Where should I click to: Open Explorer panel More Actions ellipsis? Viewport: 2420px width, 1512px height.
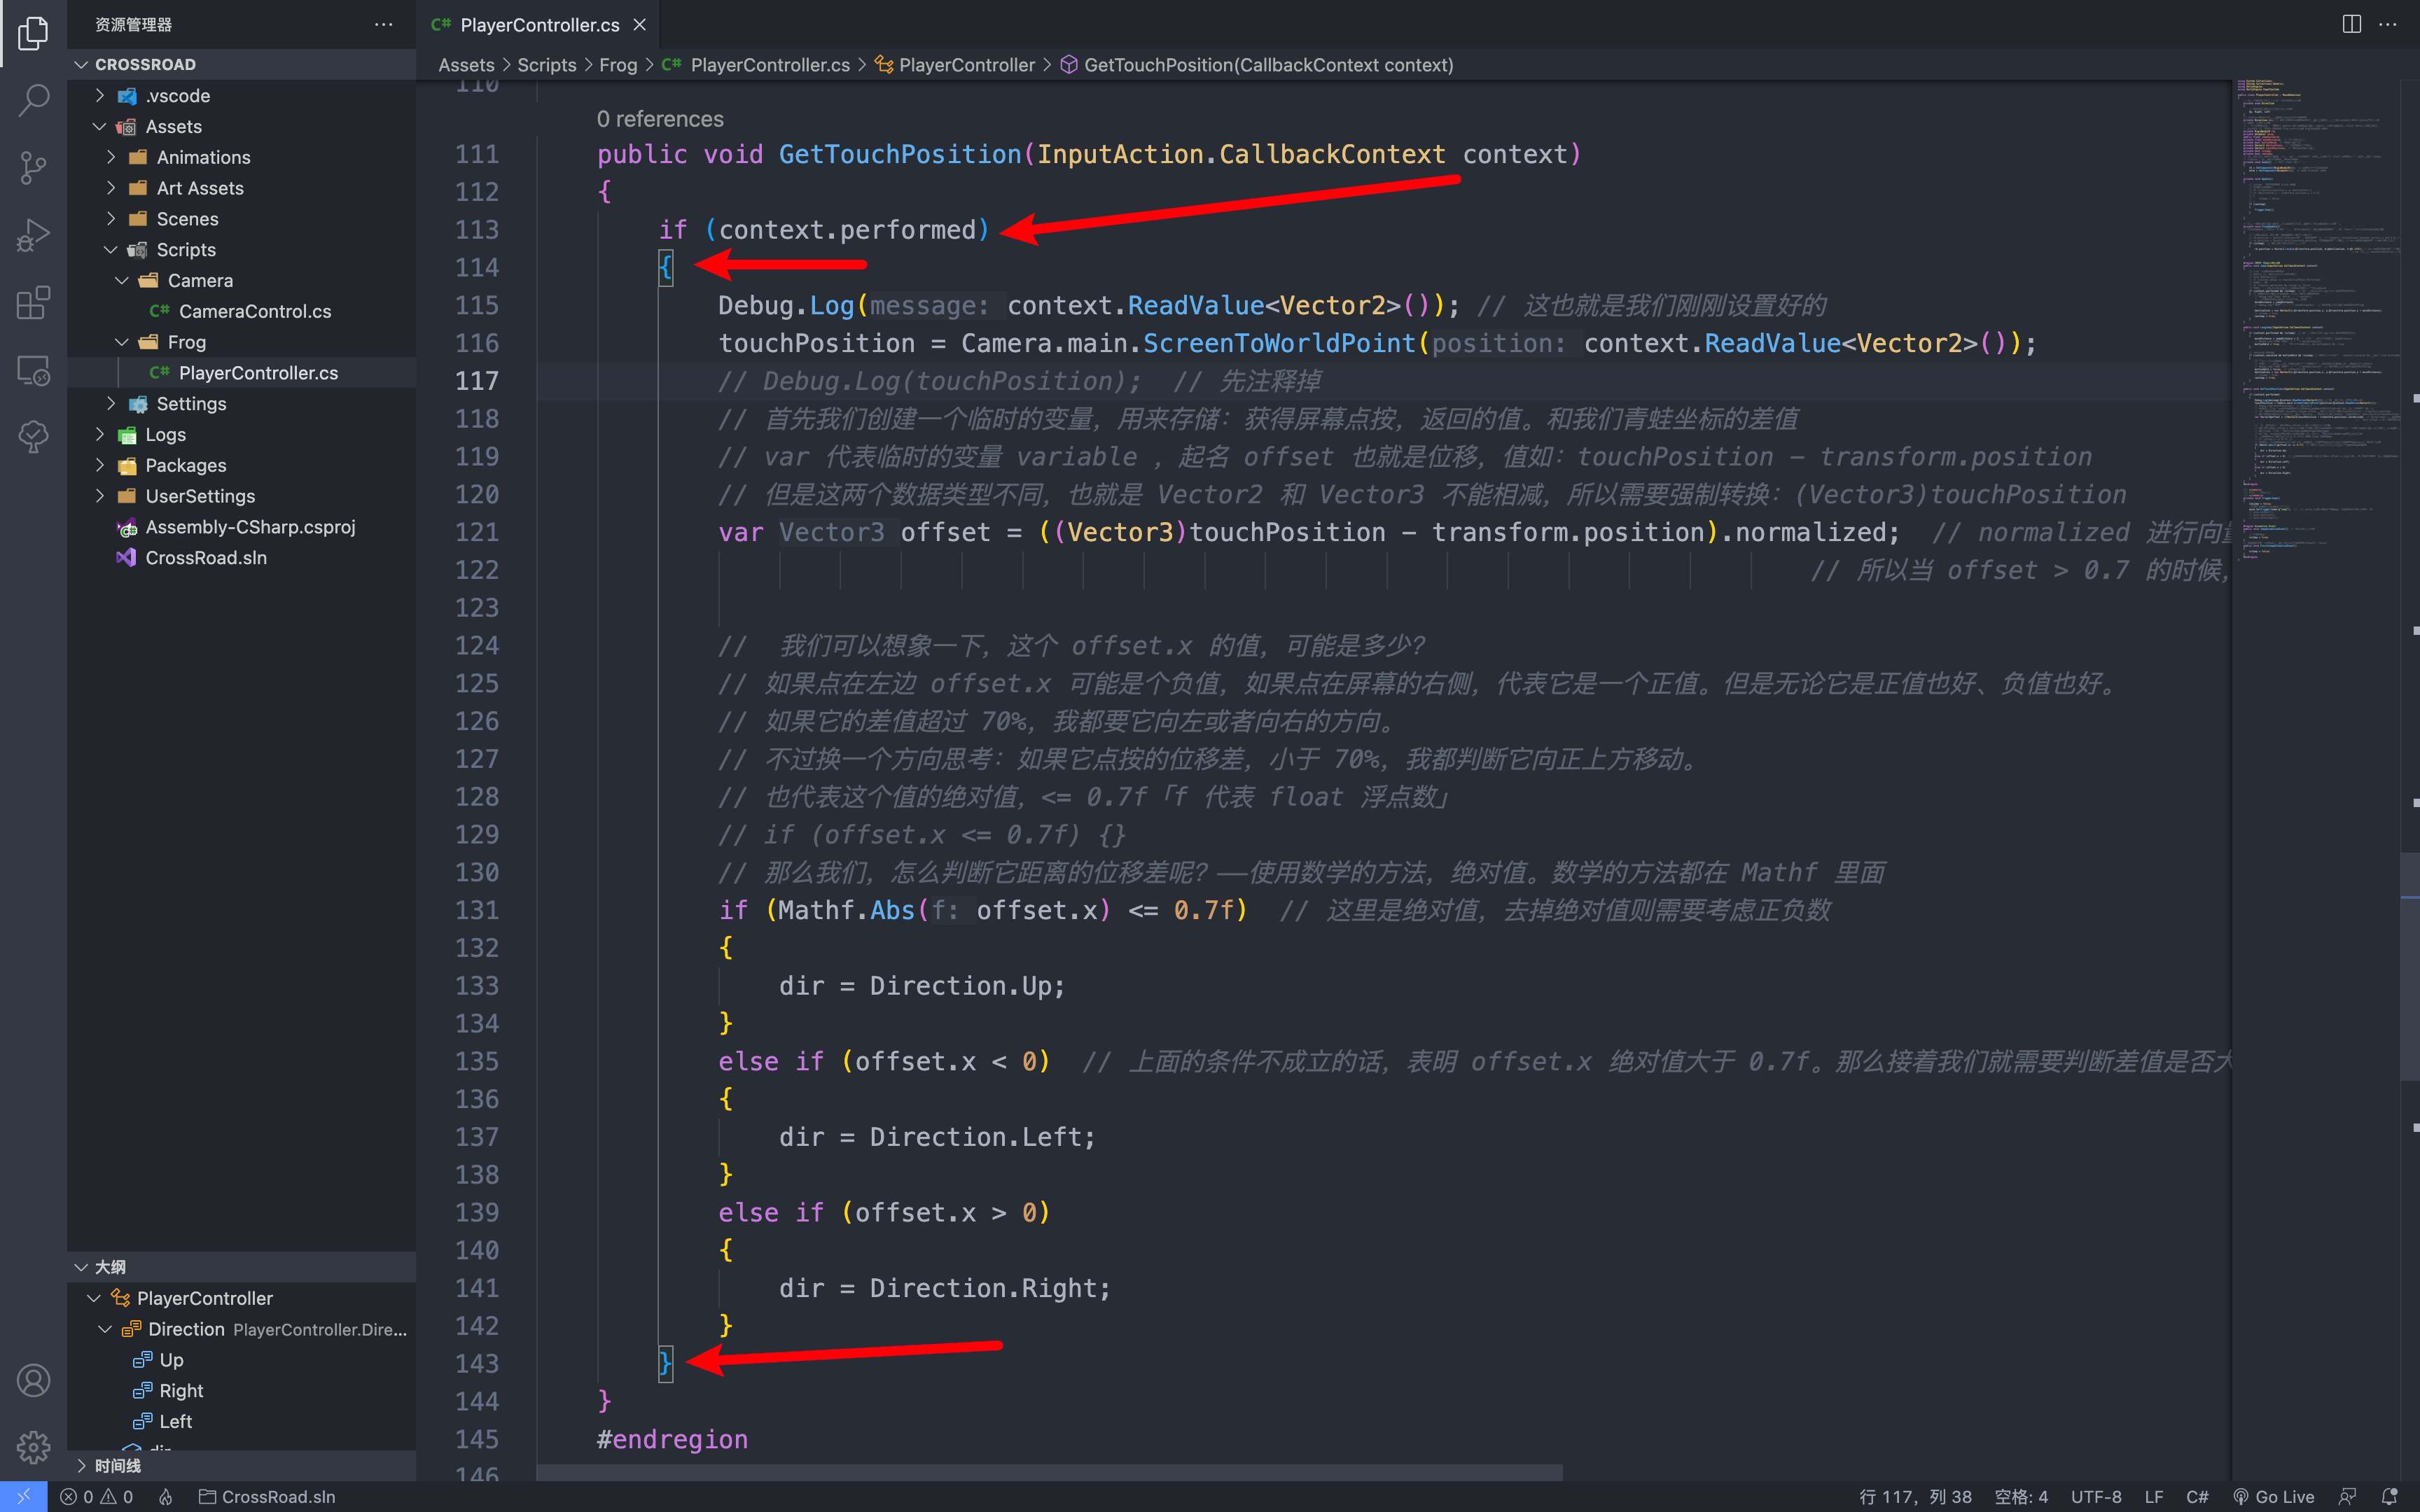(x=383, y=24)
